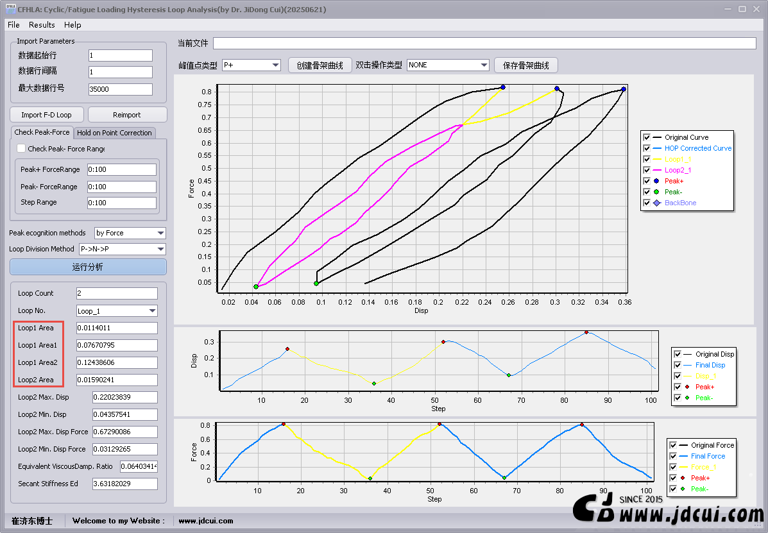Click the maximize window button
The width and height of the screenshot is (768, 533).
pos(742,9)
